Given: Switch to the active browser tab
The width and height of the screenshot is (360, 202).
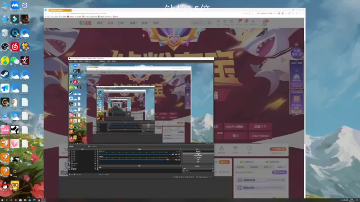Looking at the screenshot, I should click(x=60, y=10).
